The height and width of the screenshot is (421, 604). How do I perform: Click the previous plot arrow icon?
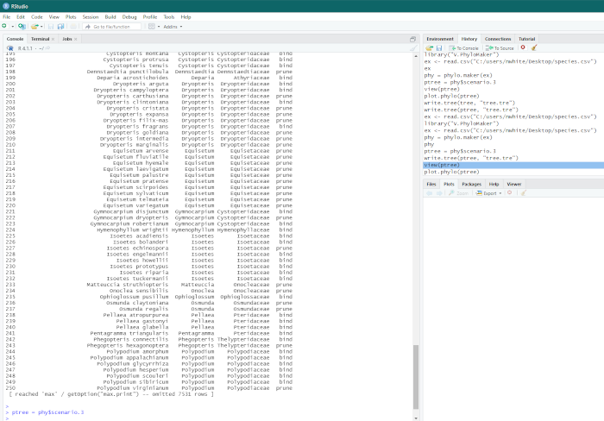click(429, 193)
